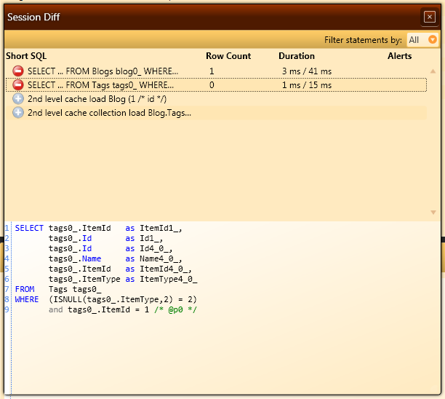This screenshot has height=399, width=445.
Task: Click the FROM keyword in SQL pane
Action: (25, 289)
